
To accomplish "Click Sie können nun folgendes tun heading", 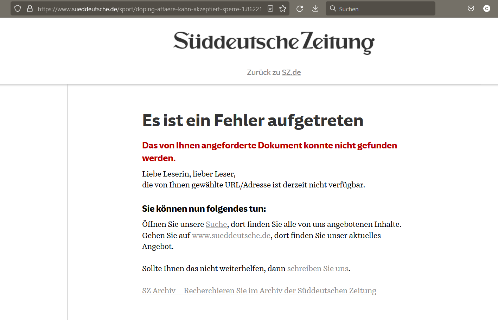I will pyautogui.click(x=204, y=209).
